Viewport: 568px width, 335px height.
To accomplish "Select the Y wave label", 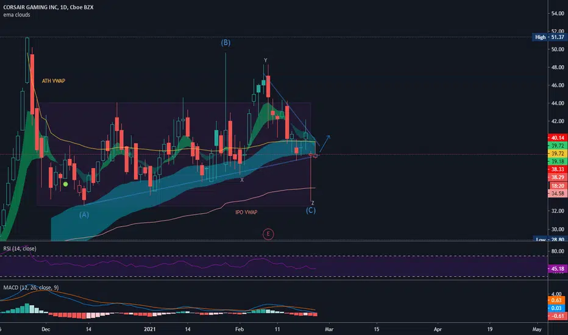I will click(x=266, y=60).
